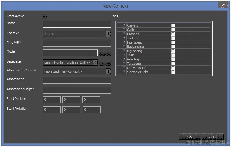Check the Tucked tag checkbox

tap(173, 38)
